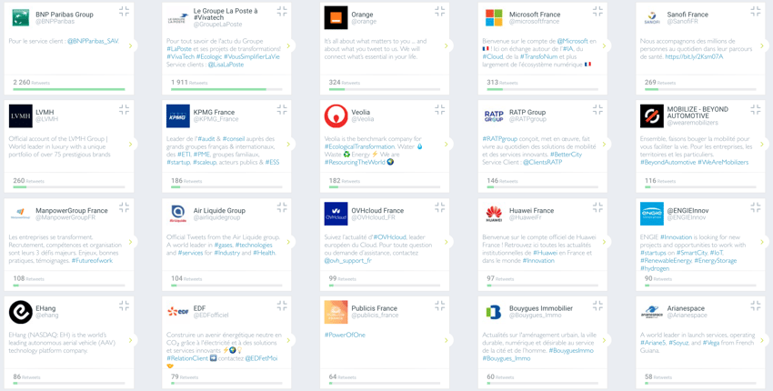The image size is (773, 391).
Task: Collapse the Huawei France card
Action: coord(597,207)
